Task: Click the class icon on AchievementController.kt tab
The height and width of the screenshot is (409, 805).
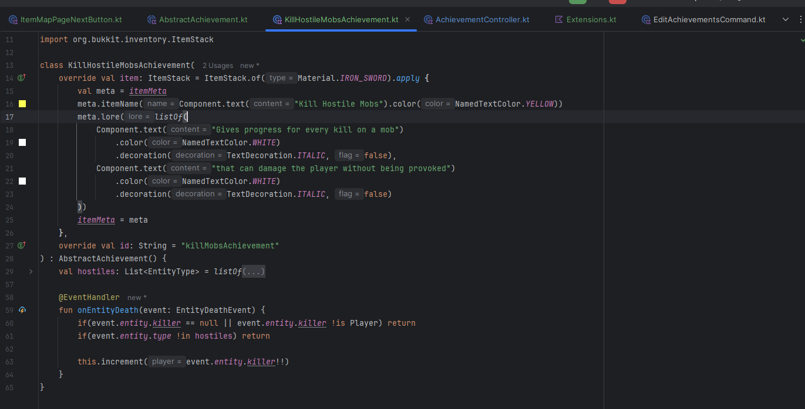Action: click(427, 19)
